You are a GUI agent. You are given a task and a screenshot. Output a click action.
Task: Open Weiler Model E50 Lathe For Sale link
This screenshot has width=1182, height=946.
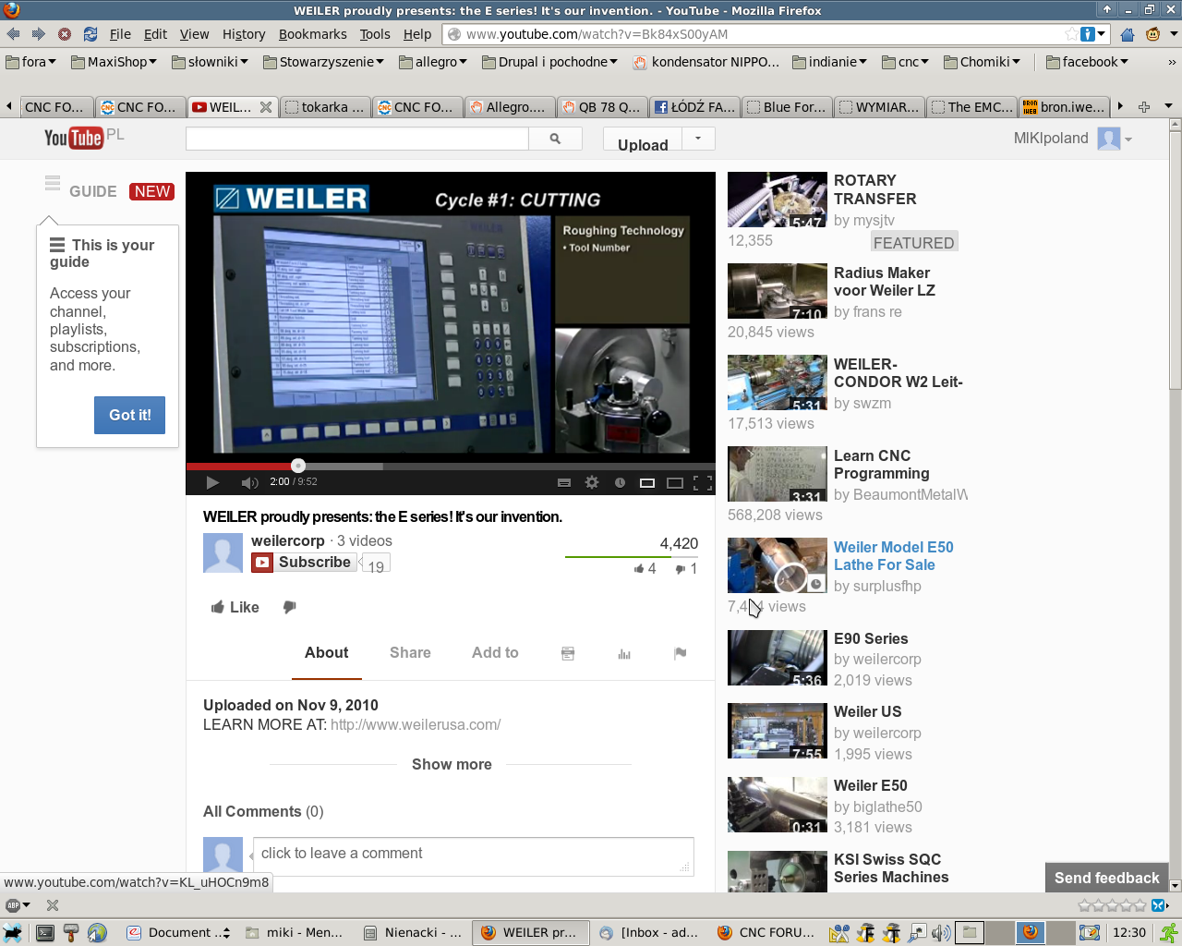pyautogui.click(x=893, y=556)
